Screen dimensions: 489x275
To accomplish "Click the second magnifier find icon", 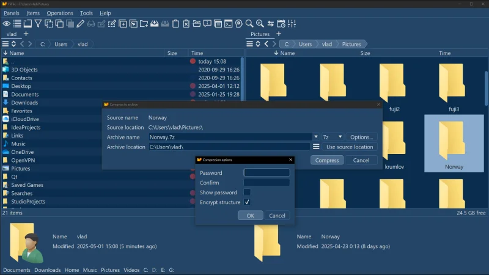I will (x=260, y=24).
